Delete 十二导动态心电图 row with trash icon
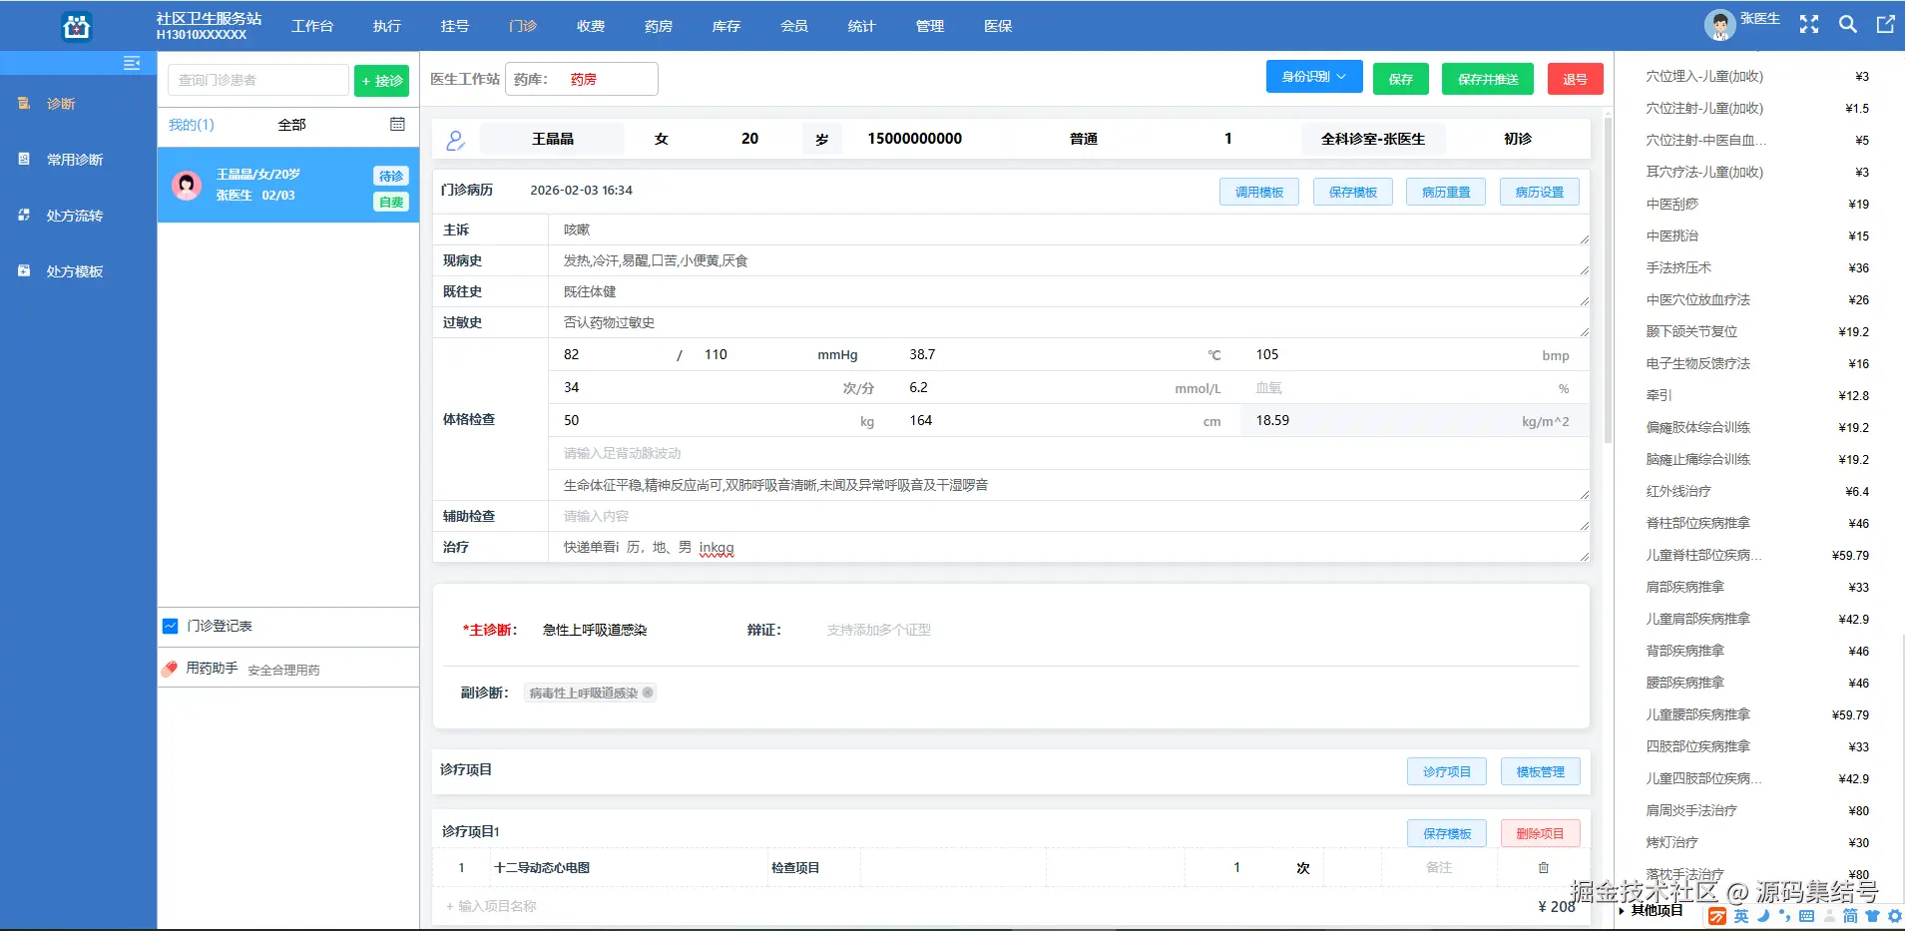1905x931 pixels. click(1544, 868)
